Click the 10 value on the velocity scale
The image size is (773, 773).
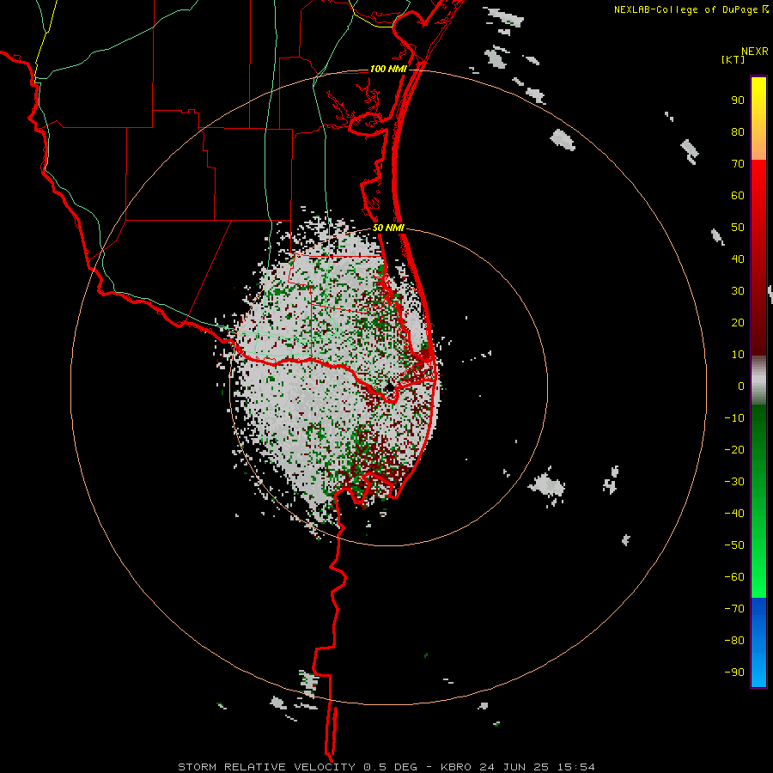(x=738, y=355)
